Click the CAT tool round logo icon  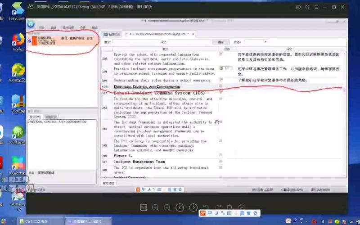pos(31,24)
